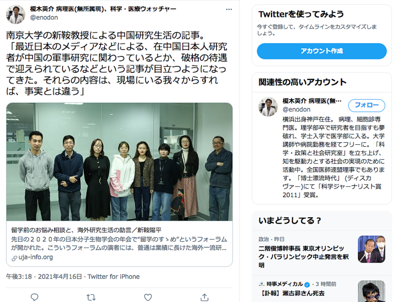Like the tweet with the heart icon
This screenshot has width=400, height=302.
148,297
